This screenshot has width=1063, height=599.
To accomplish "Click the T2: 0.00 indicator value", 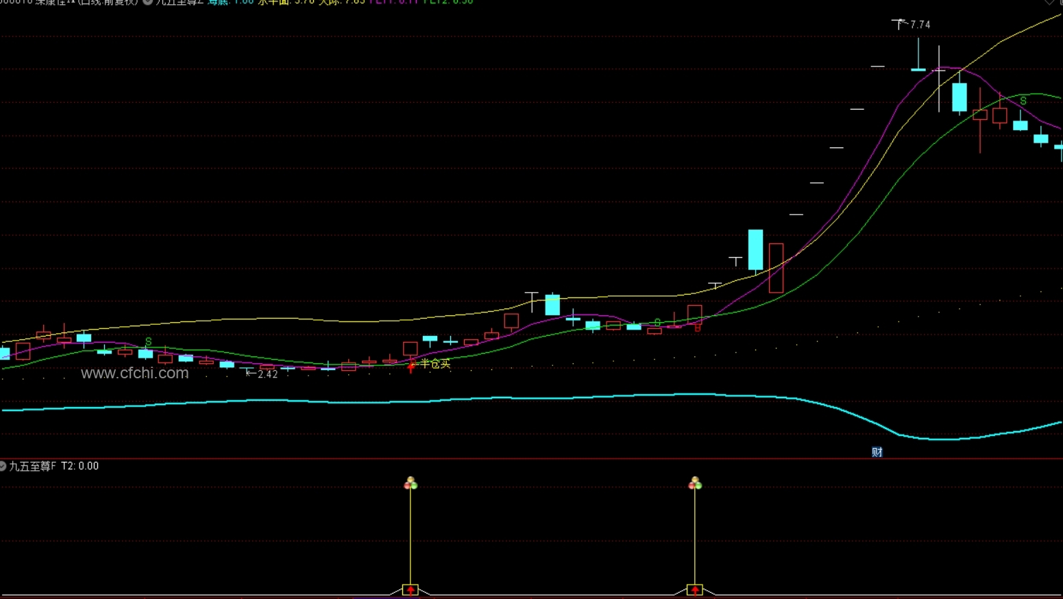I will (x=80, y=466).
